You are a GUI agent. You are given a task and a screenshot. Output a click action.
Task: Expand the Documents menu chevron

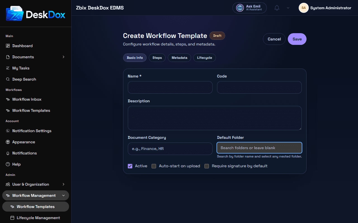[x=63, y=57]
